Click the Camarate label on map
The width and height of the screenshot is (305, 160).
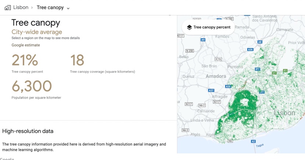coord(285,30)
